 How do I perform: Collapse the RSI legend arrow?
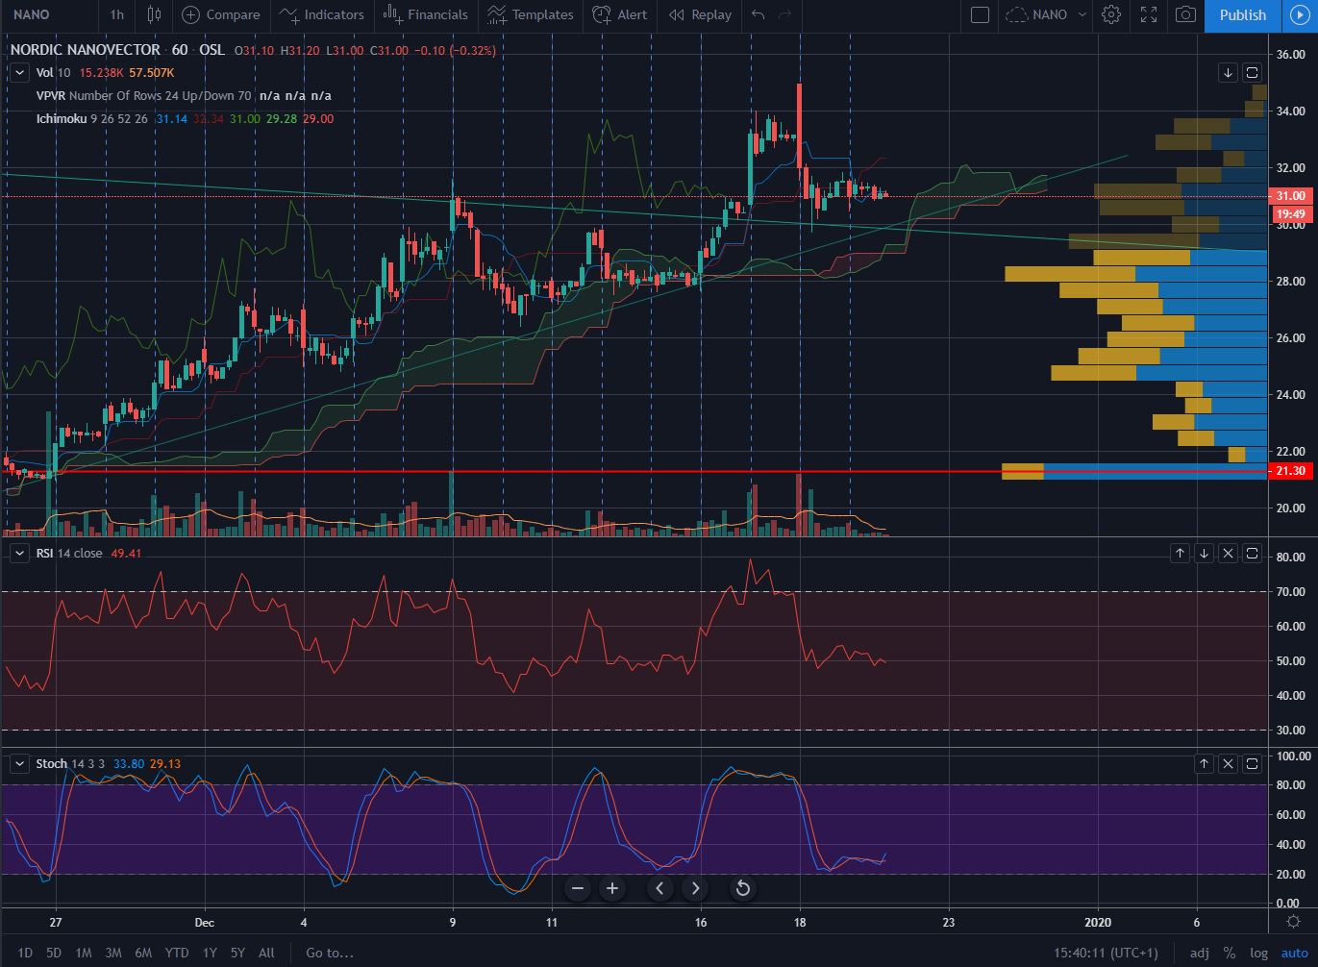(x=18, y=553)
